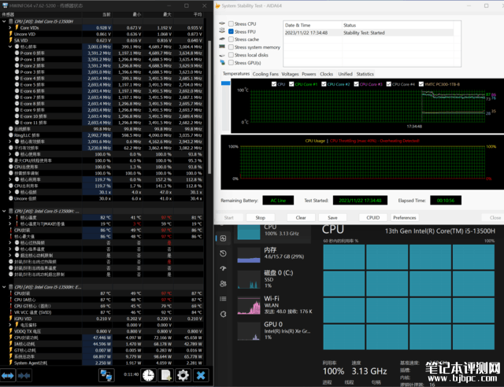Click the clock icon beside P-core 0 频率
This screenshot has width=504, height=387.
[17, 53]
